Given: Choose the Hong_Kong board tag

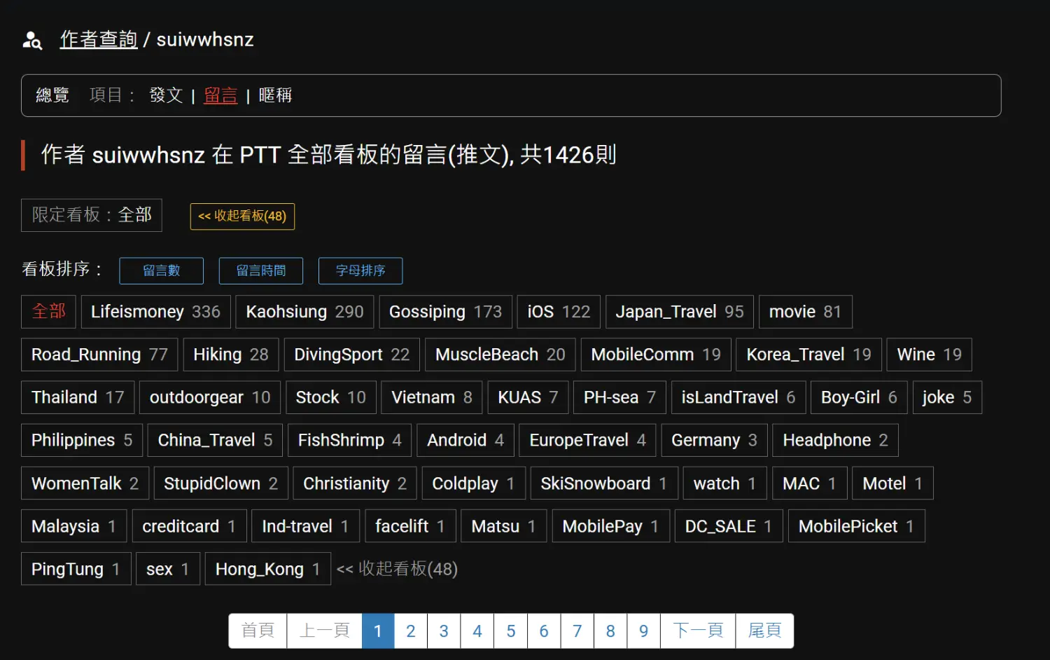Looking at the screenshot, I should point(267,569).
